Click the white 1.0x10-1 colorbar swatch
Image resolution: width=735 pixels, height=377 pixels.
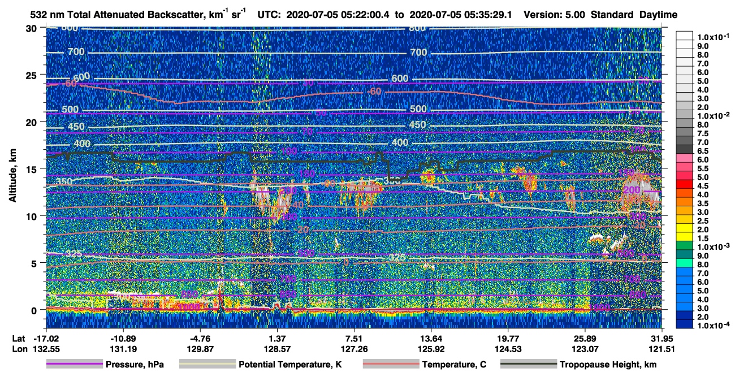pos(684,36)
